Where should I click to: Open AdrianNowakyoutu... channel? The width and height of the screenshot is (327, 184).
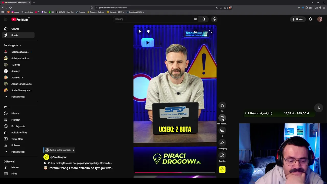click(18, 90)
